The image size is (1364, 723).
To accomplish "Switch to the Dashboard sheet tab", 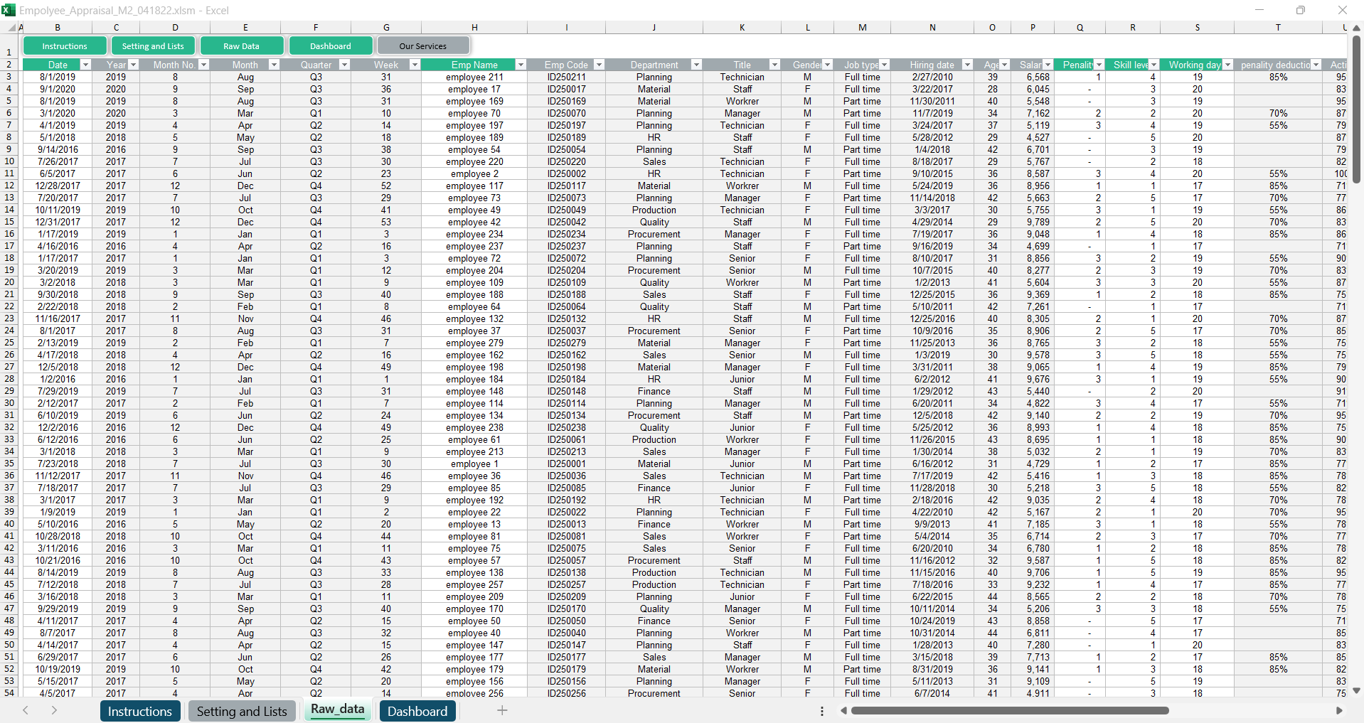I will pyautogui.click(x=417, y=711).
